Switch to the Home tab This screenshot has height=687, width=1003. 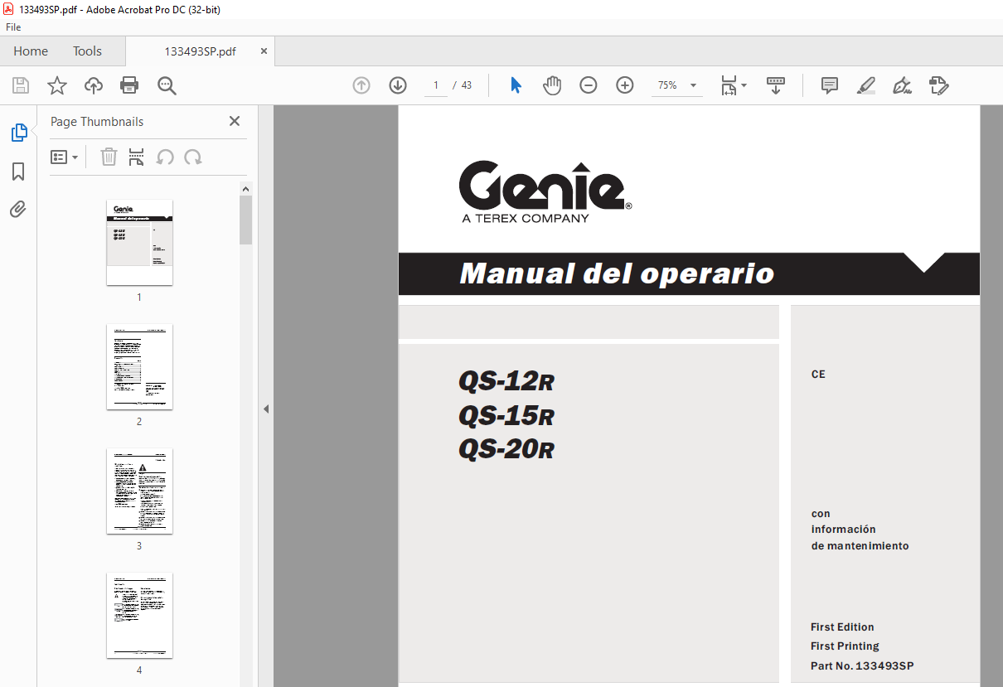pyautogui.click(x=31, y=51)
